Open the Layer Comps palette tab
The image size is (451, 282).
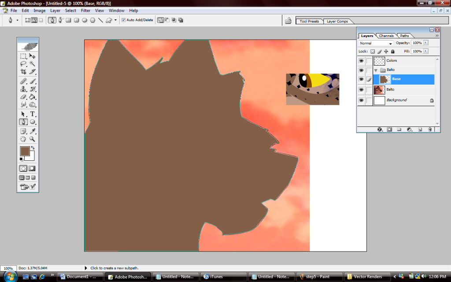[x=337, y=21]
